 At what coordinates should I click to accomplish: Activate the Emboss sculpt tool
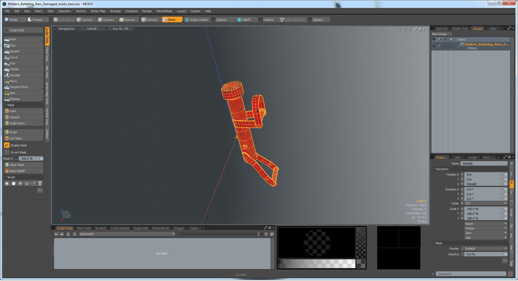(23, 99)
